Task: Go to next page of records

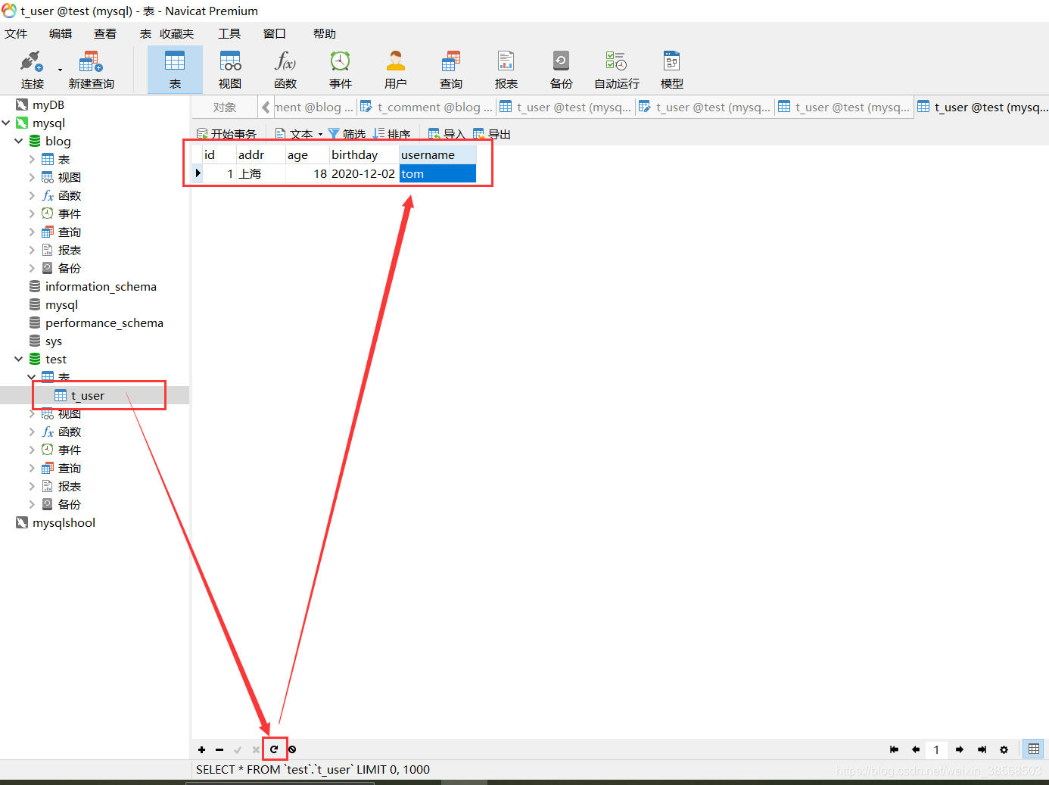Action: [960, 749]
